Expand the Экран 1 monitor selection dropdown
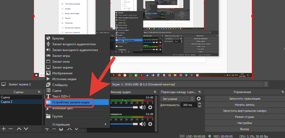The height and width of the screenshot is (138, 285). point(265,84)
